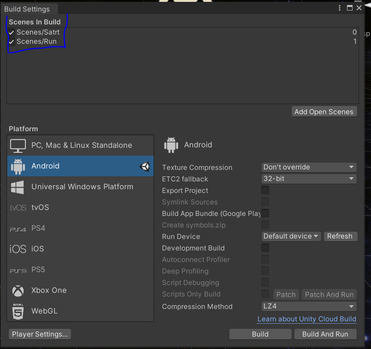This screenshot has height=349, width=371.
Task: Click the Patch button
Action: 286,295
